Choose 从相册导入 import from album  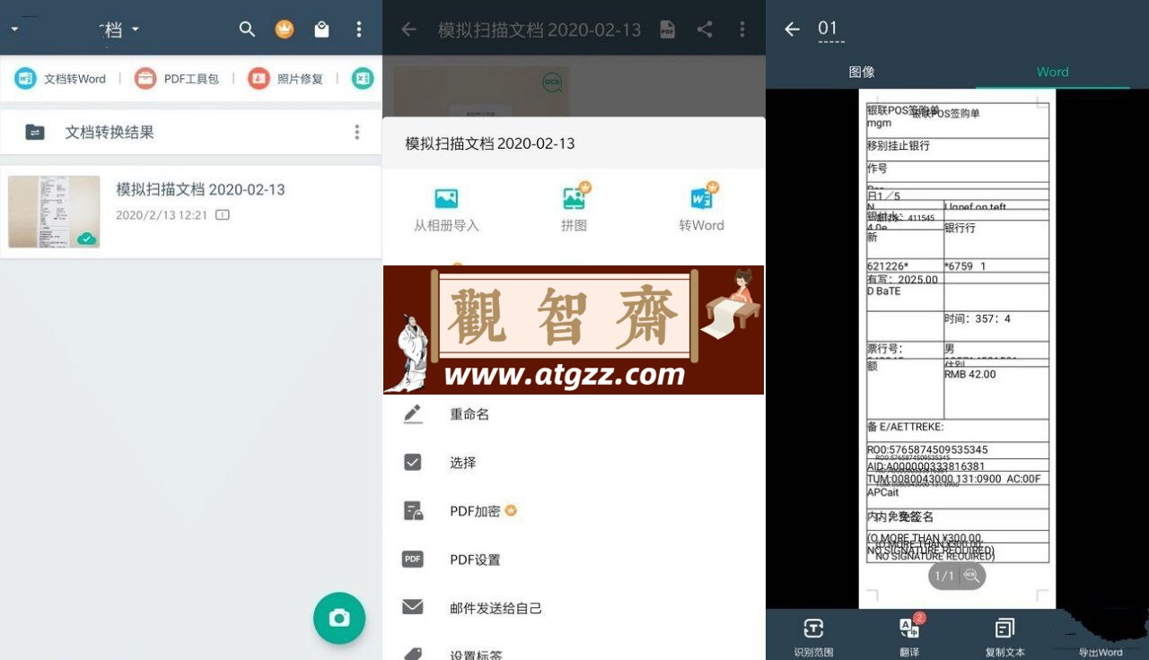446,210
